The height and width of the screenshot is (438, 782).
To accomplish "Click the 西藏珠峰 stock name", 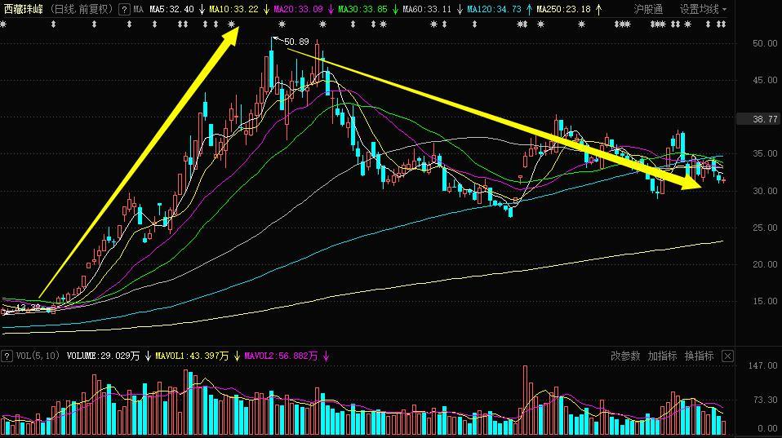I will [24, 9].
